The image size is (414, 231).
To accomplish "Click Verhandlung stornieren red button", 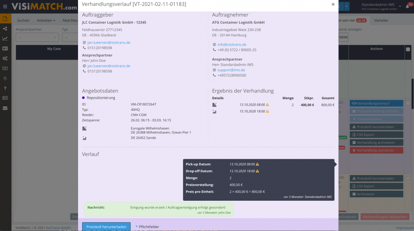I will (376, 150).
